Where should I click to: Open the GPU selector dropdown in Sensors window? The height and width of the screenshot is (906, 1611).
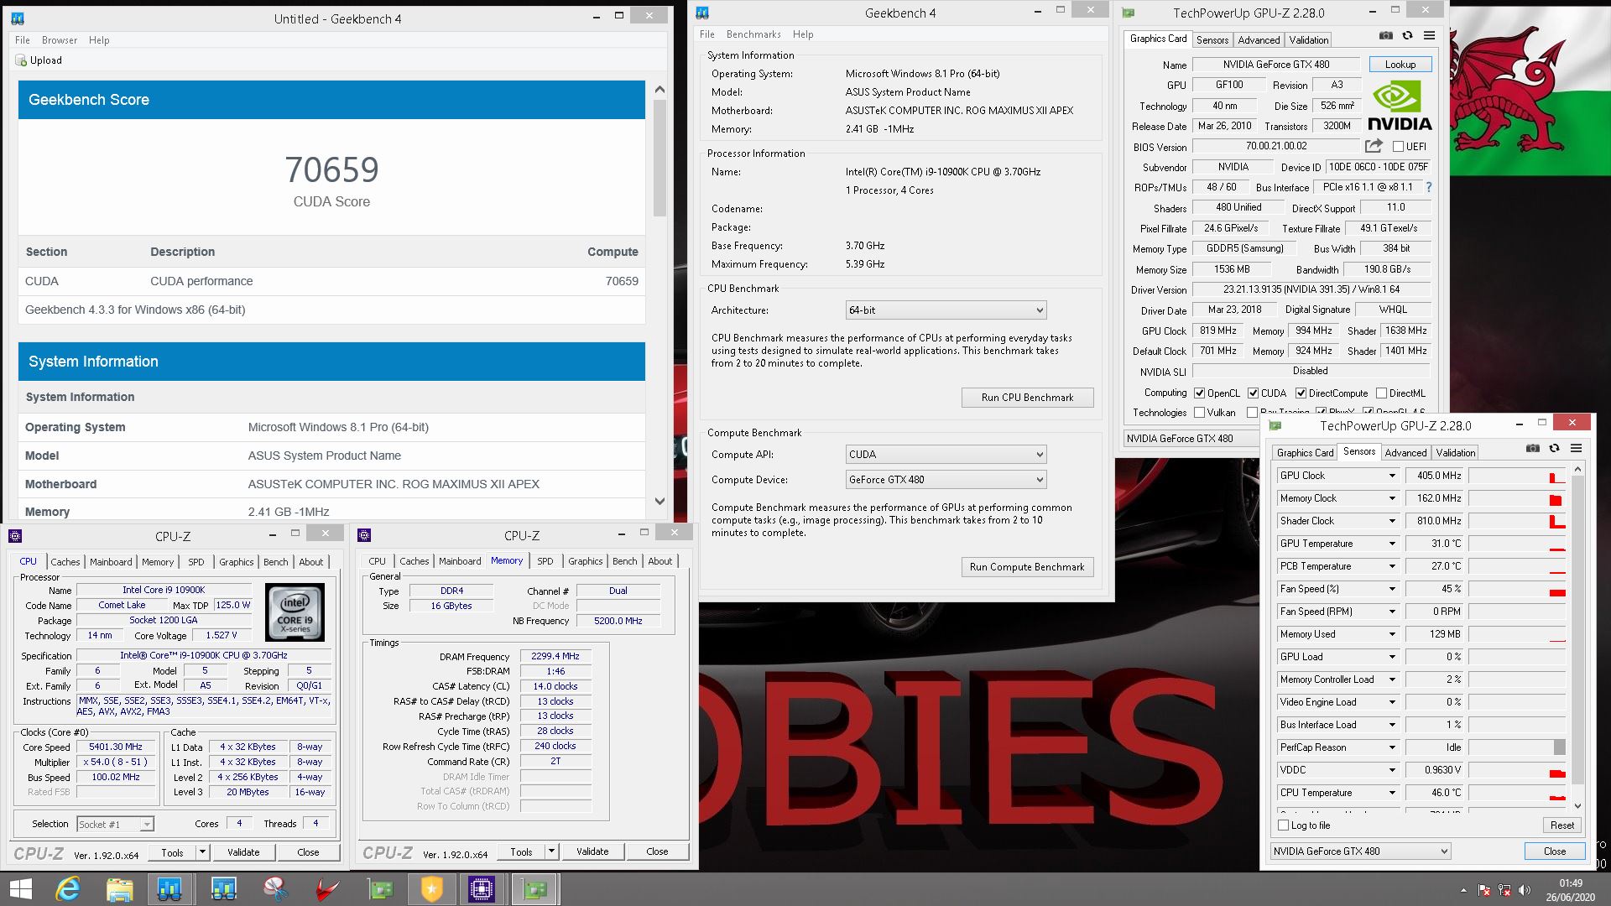1360,851
